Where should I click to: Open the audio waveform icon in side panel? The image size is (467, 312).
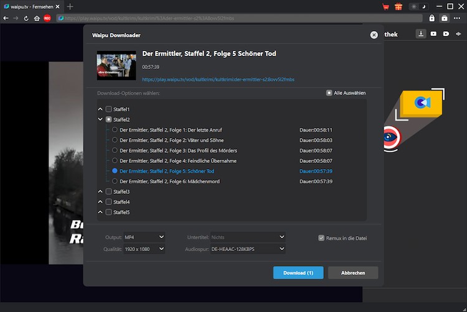pyautogui.click(x=458, y=34)
